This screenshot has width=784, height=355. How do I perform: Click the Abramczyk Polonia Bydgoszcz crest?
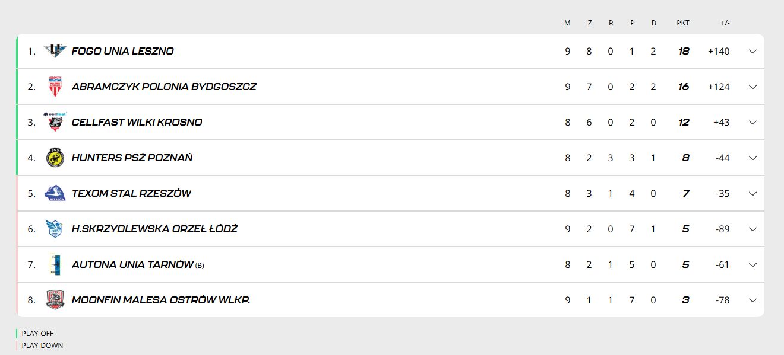click(55, 87)
